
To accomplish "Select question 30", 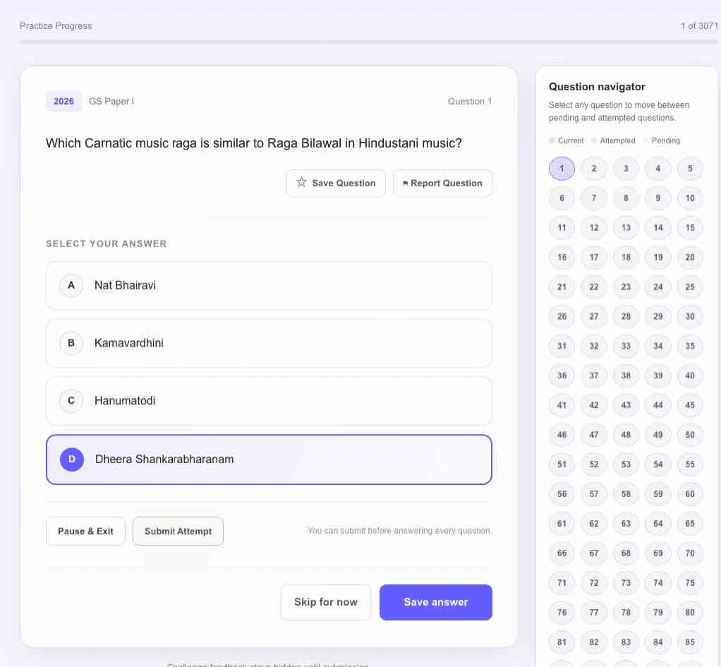I will click(690, 316).
